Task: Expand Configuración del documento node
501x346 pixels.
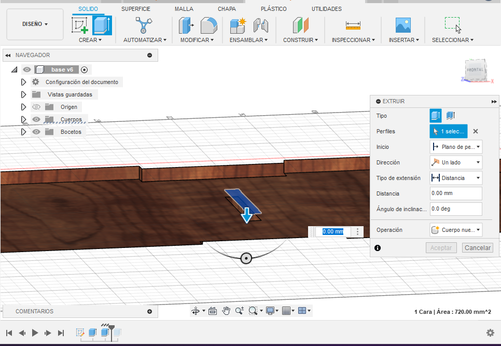Action: [x=23, y=82]
